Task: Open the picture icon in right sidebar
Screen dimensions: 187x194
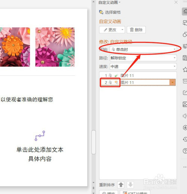Action: (x=185, y=104)
